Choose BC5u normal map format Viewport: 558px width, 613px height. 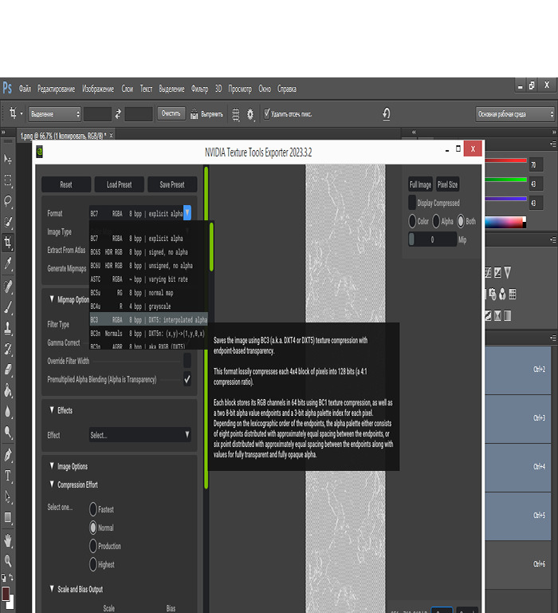click(x=148, y=293)
